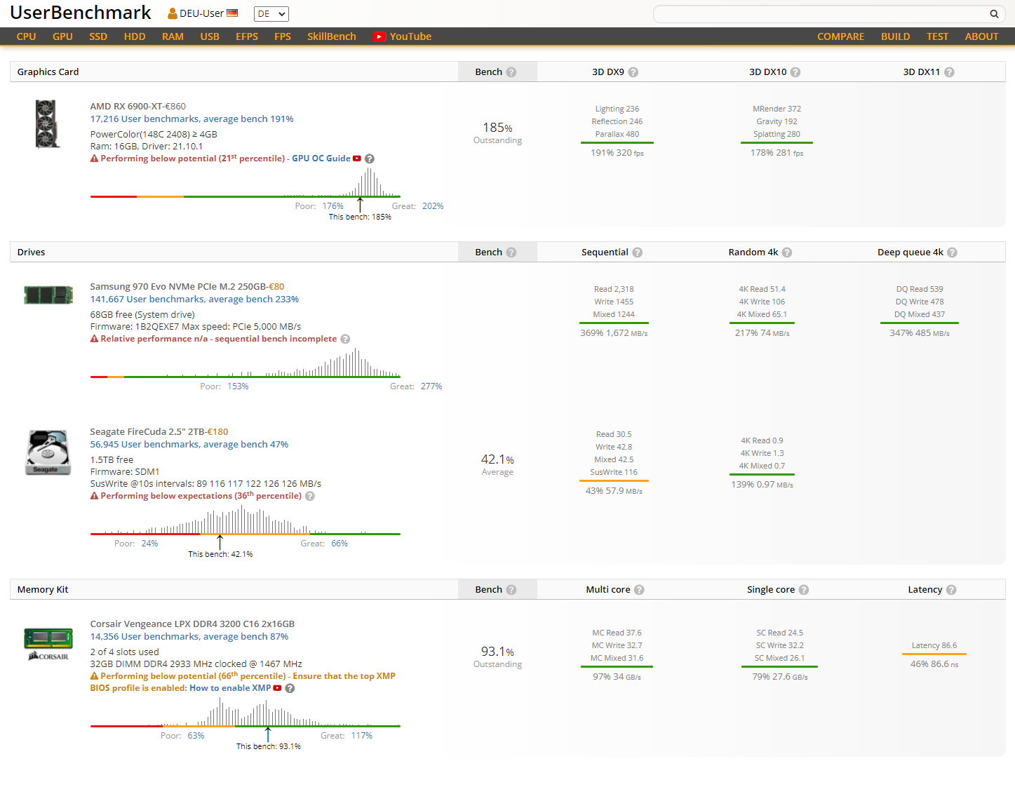Viewport: 1015px width, 801px height.
Task: Open 14,356 User benchmarks link
Action: click(x=189, y=637)
